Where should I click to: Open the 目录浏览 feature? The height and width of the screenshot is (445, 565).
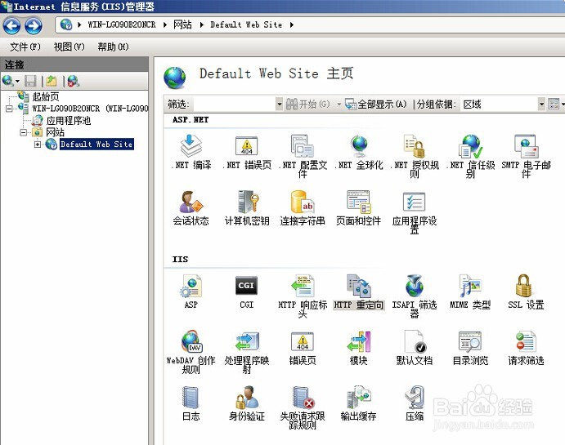(471, 348)
